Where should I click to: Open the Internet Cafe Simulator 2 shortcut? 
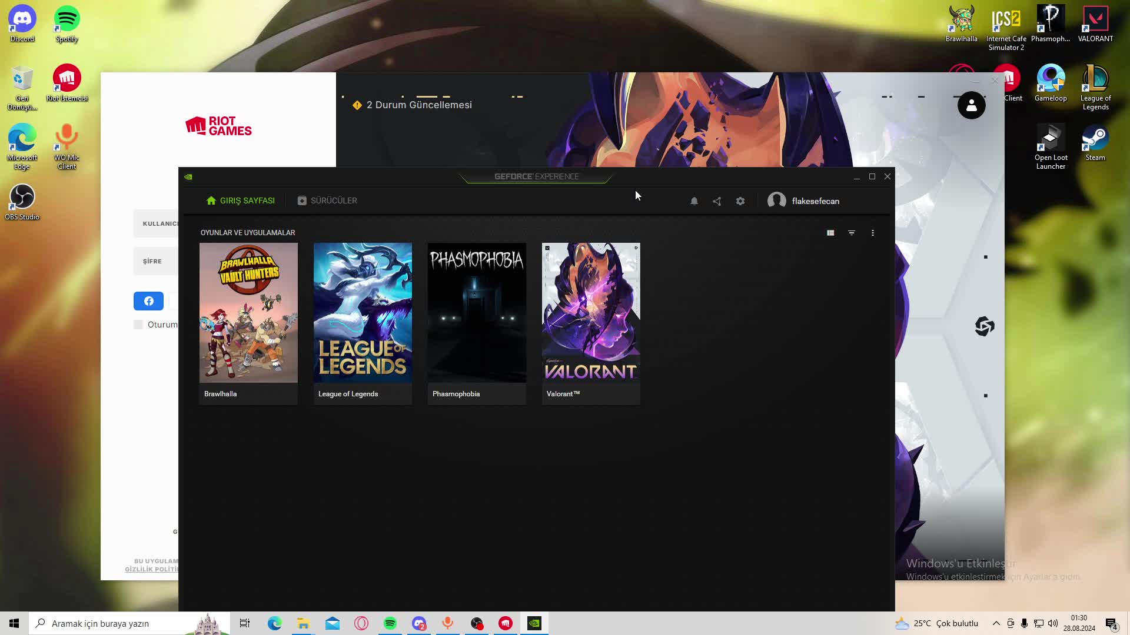[1006, 28]
